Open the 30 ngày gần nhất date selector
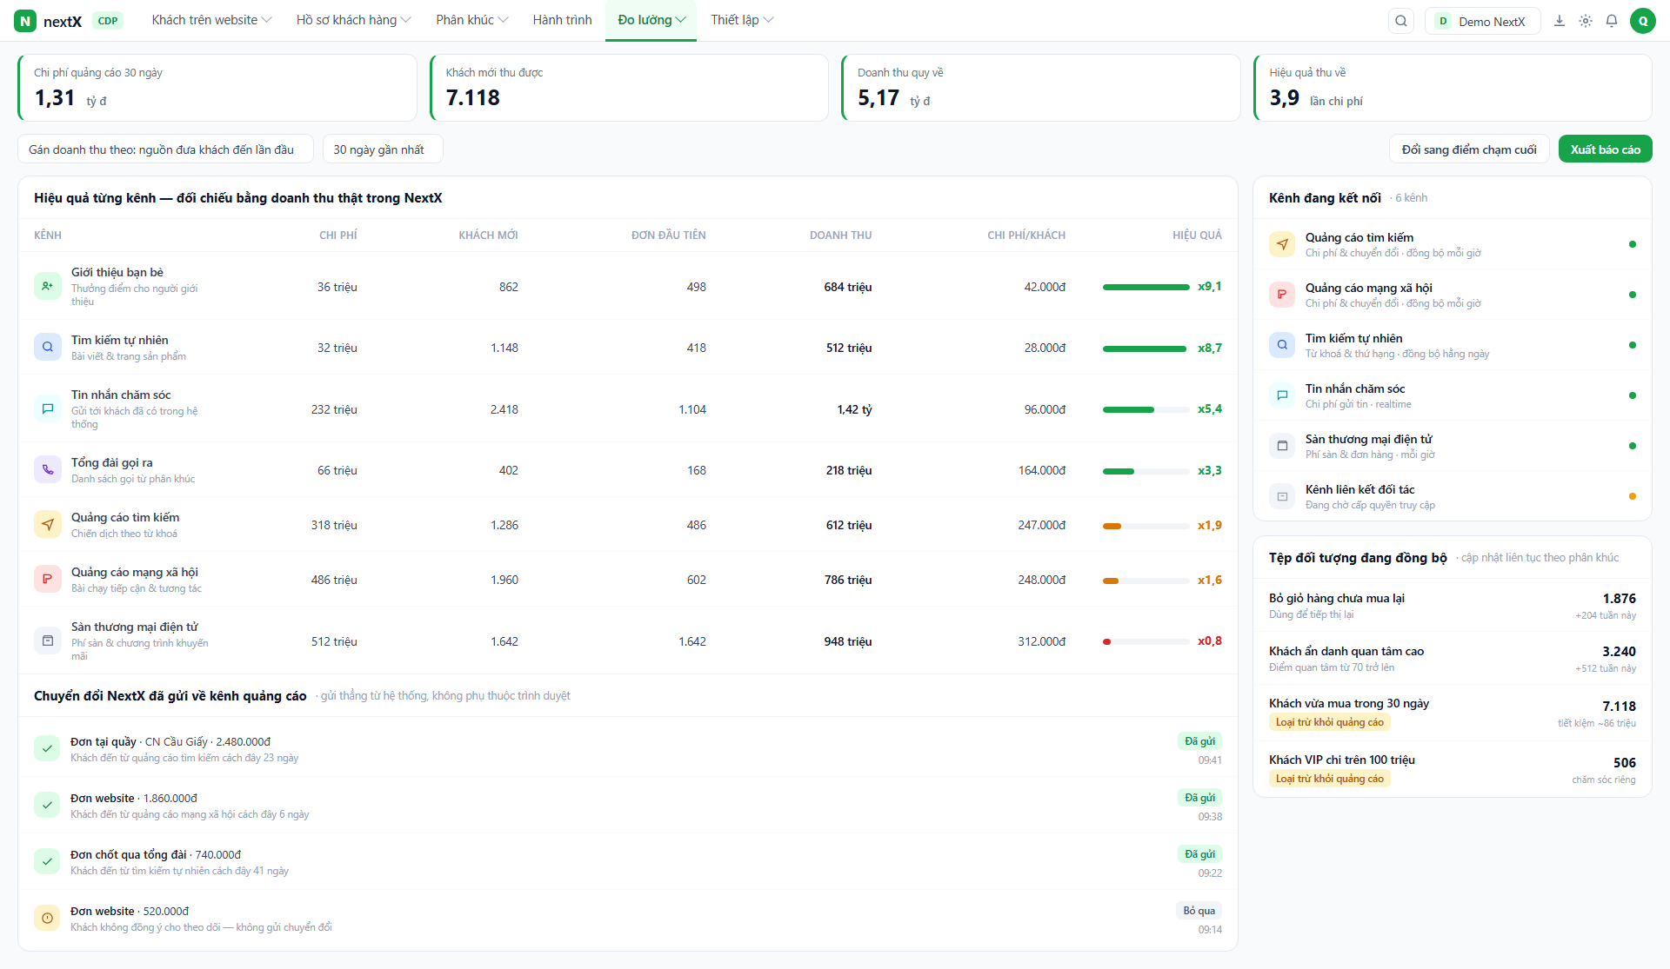Screen dimensions: 1670x969 point(383,149)
